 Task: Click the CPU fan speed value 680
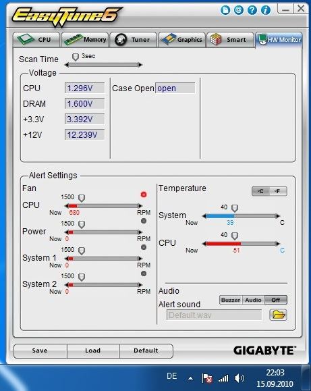[74, 213]
